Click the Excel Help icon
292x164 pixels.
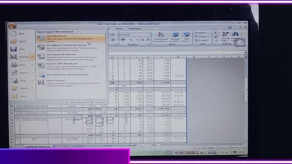click(230, 27)
